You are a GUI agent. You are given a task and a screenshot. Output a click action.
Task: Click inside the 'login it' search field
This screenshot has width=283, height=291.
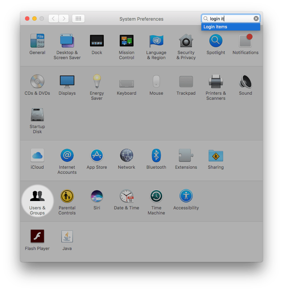click(231, 19)
